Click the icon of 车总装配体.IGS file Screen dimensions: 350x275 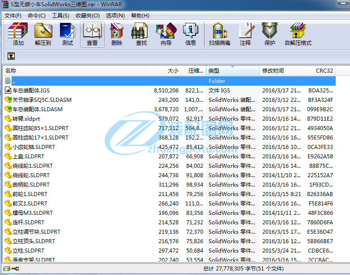[8, 91]
